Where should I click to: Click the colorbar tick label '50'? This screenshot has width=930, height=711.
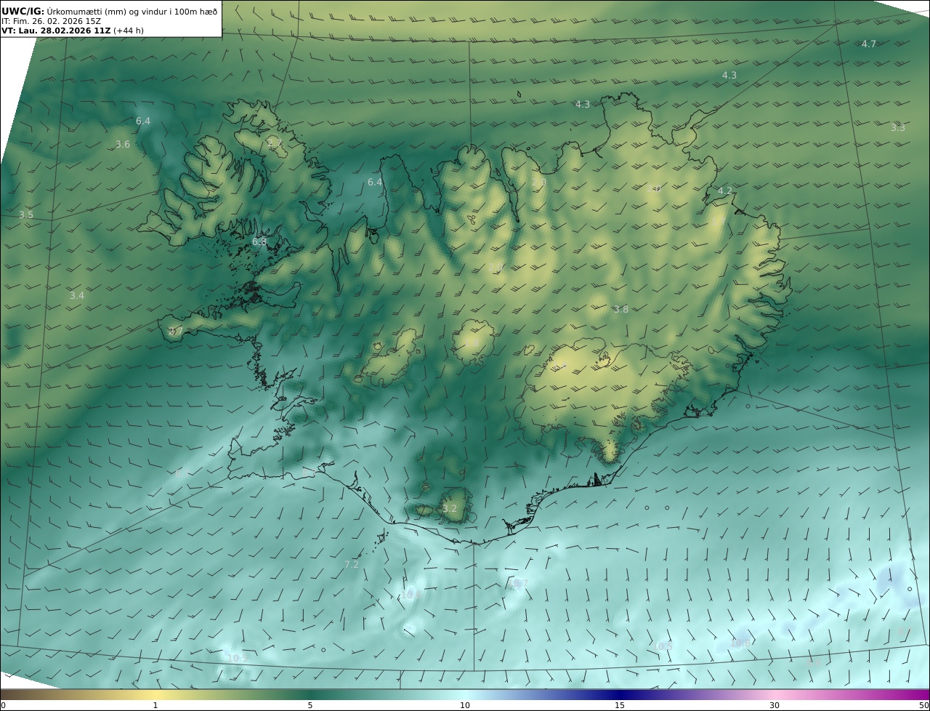pos(924,705)
